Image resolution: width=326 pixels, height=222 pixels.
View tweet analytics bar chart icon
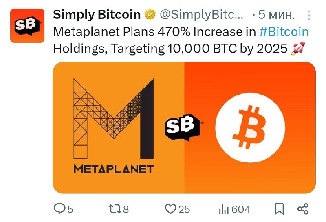pos(224,209)
